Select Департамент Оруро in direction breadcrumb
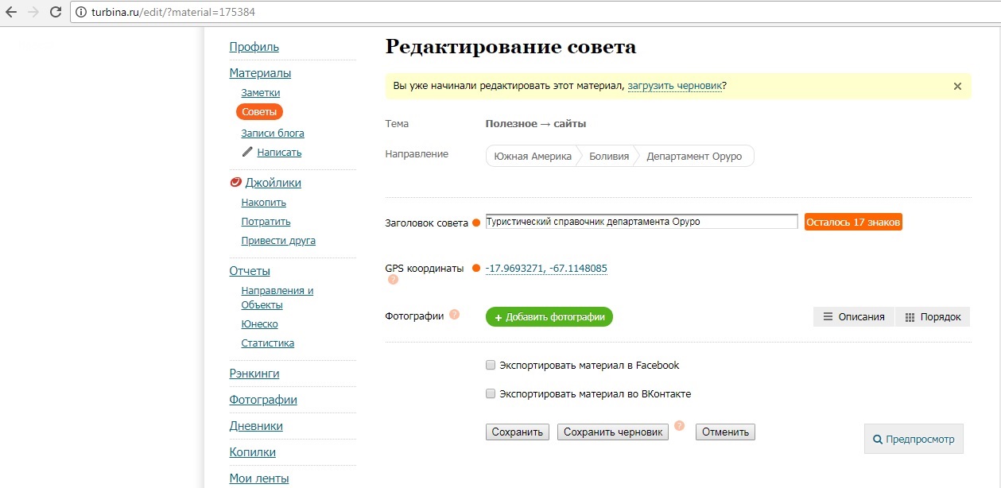1001x488 pixels. [x=693, y=157]
